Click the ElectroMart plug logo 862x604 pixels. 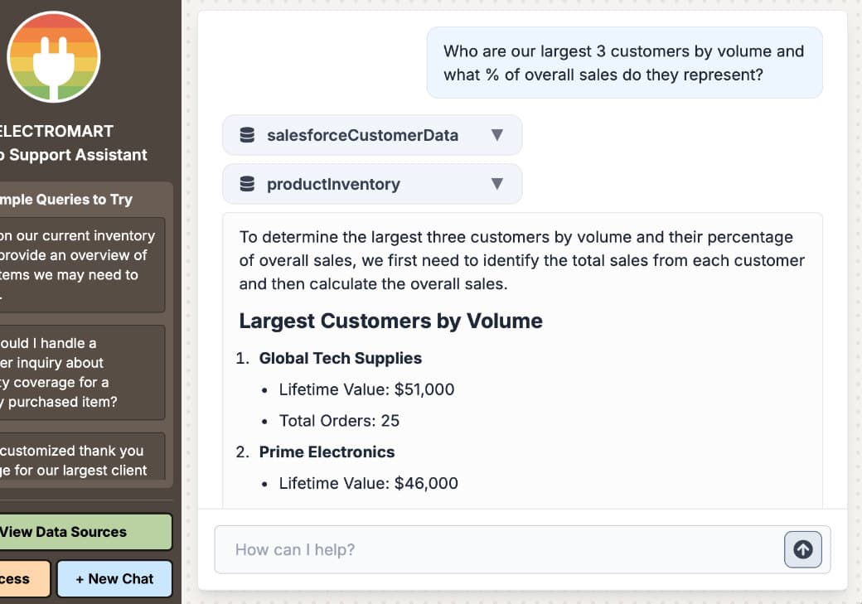(53, 57)
